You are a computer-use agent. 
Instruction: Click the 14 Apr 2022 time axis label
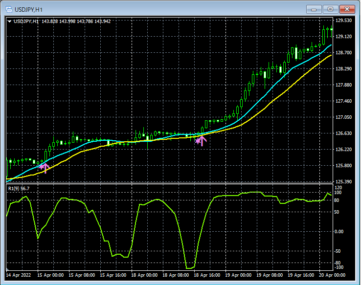(19, 275)
